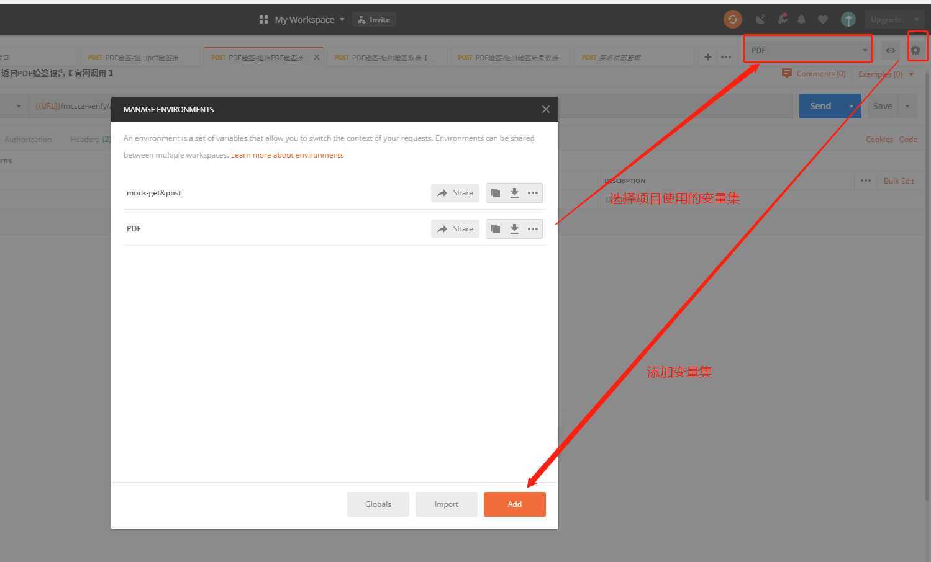Click the workspace grid icon
Image resolution: width=931 pixels, height=562 pixels.
[x=263, y=19]
